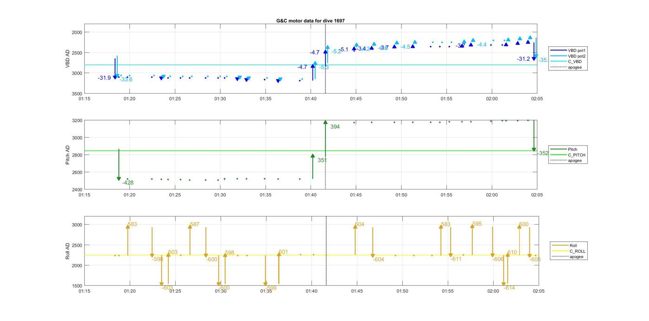
Task: Click the '-31.2' VBD data label
Action: coord(523,59)
